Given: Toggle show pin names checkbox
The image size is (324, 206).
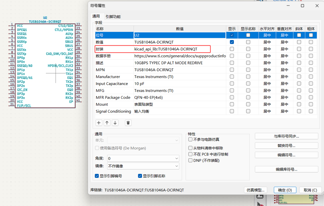Looking at the screenshot, I should (140, 176).
